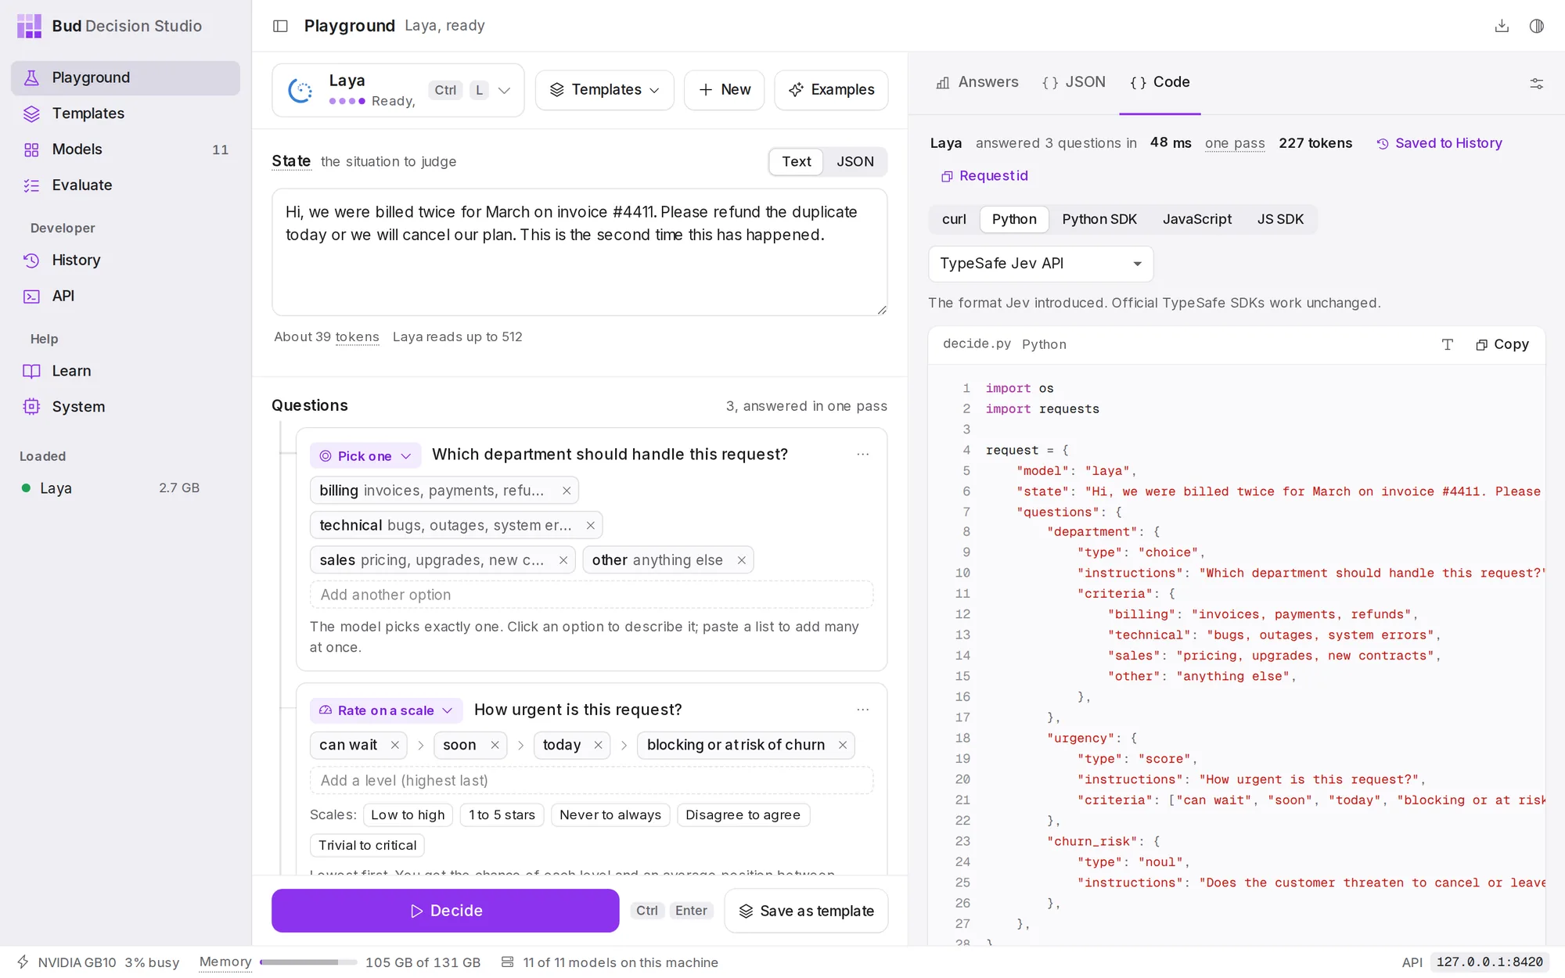
Task: Click the State text area
Action: tap(580, 253)
